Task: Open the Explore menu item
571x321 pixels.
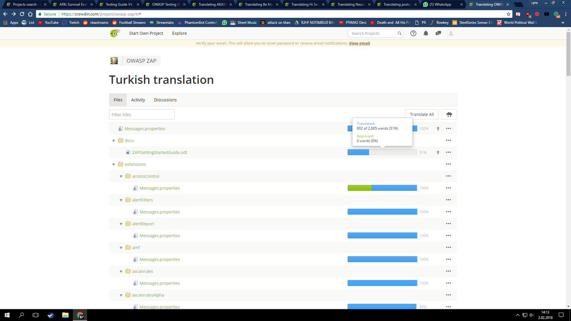Action: click(179, 33)
